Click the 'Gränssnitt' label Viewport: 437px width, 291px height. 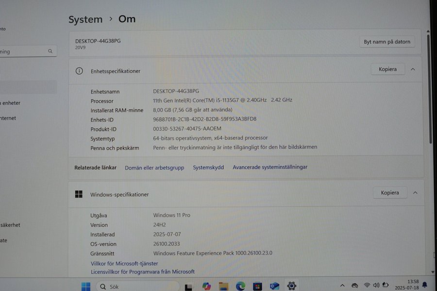102,254
